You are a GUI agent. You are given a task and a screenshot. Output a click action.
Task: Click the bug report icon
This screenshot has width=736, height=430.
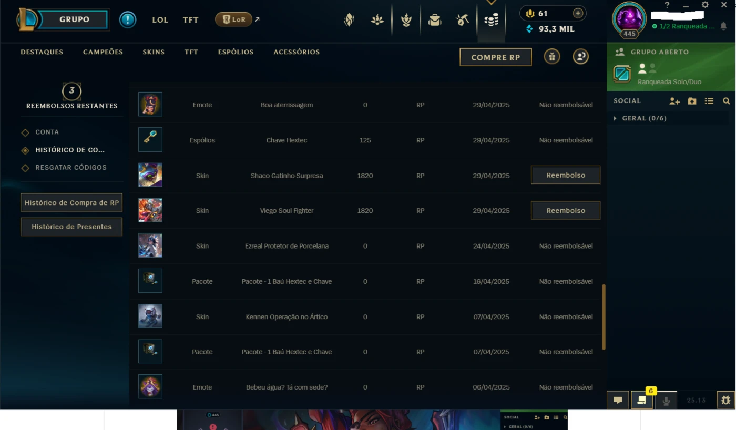point(725,400)
